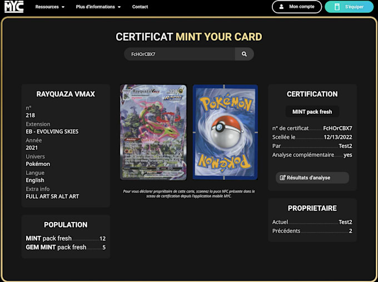The width and height of the screenshot is (378, 282).
Task: Select the Analyse complémentaire yes value
Action: pyautogui.click(x=348, y=155)
